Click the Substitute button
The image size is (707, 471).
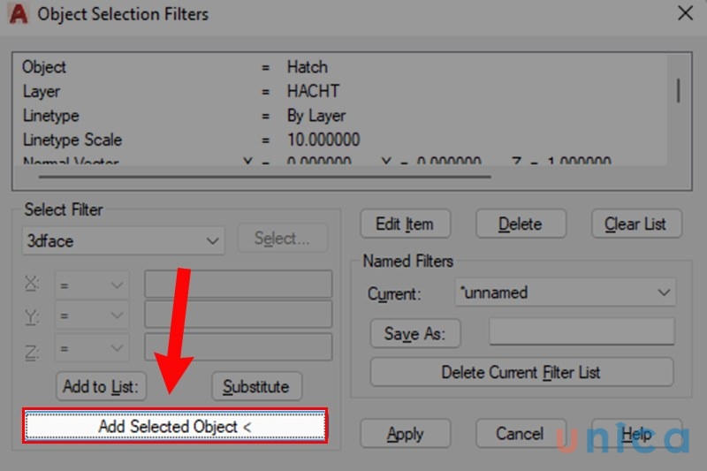[256, 386]
